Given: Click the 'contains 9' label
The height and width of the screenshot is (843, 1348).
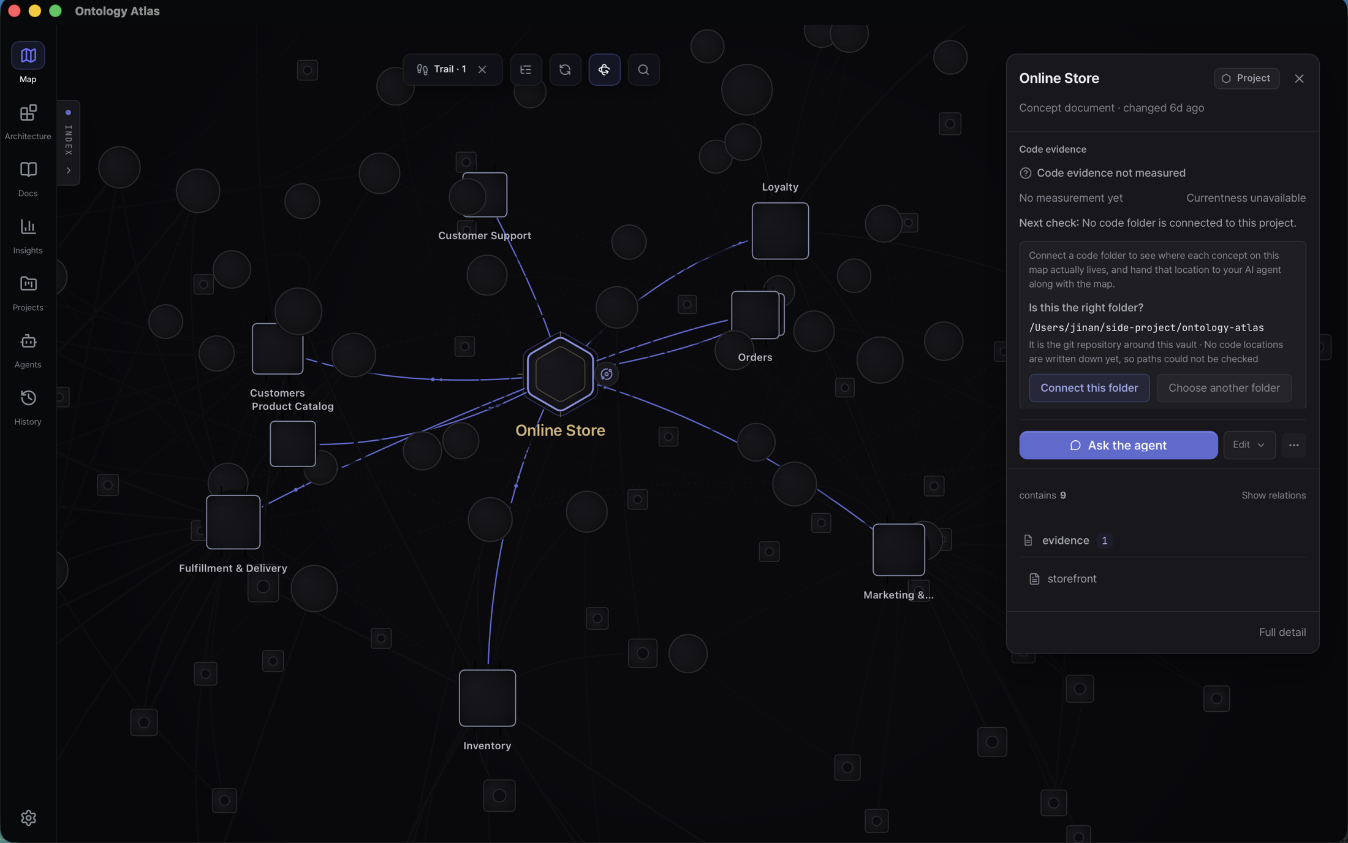Looking at the screenshot, I should point(1042,495).
